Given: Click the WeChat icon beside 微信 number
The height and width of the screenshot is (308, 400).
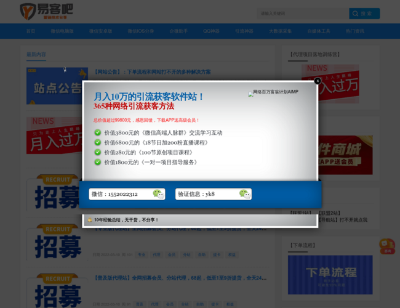Looking at the screenshot, I should tap(158, 194).
